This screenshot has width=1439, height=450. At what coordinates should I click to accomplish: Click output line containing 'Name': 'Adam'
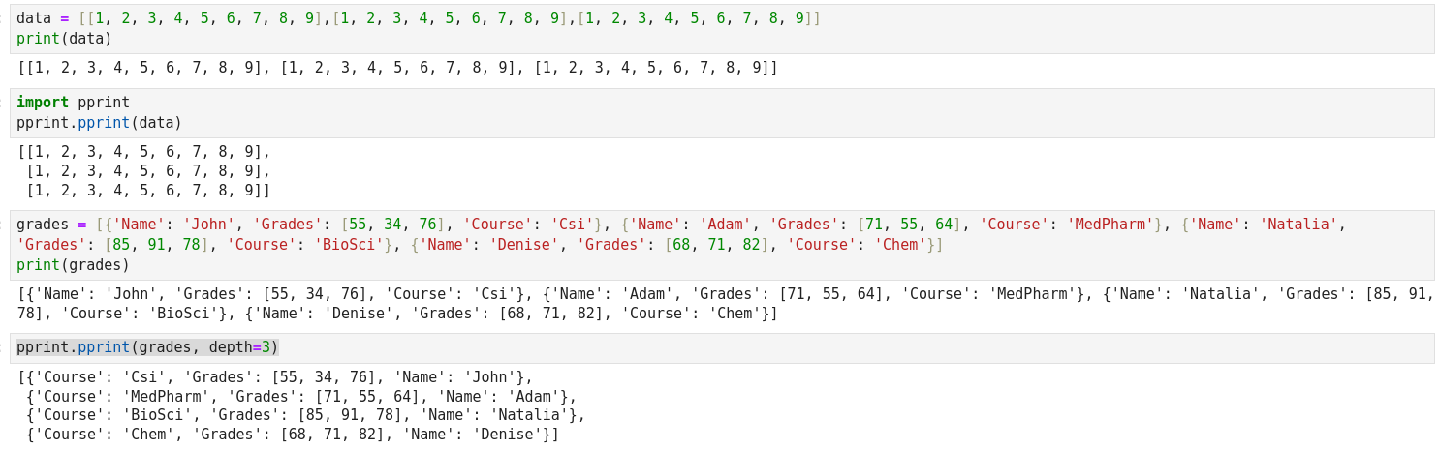(300, 397)
